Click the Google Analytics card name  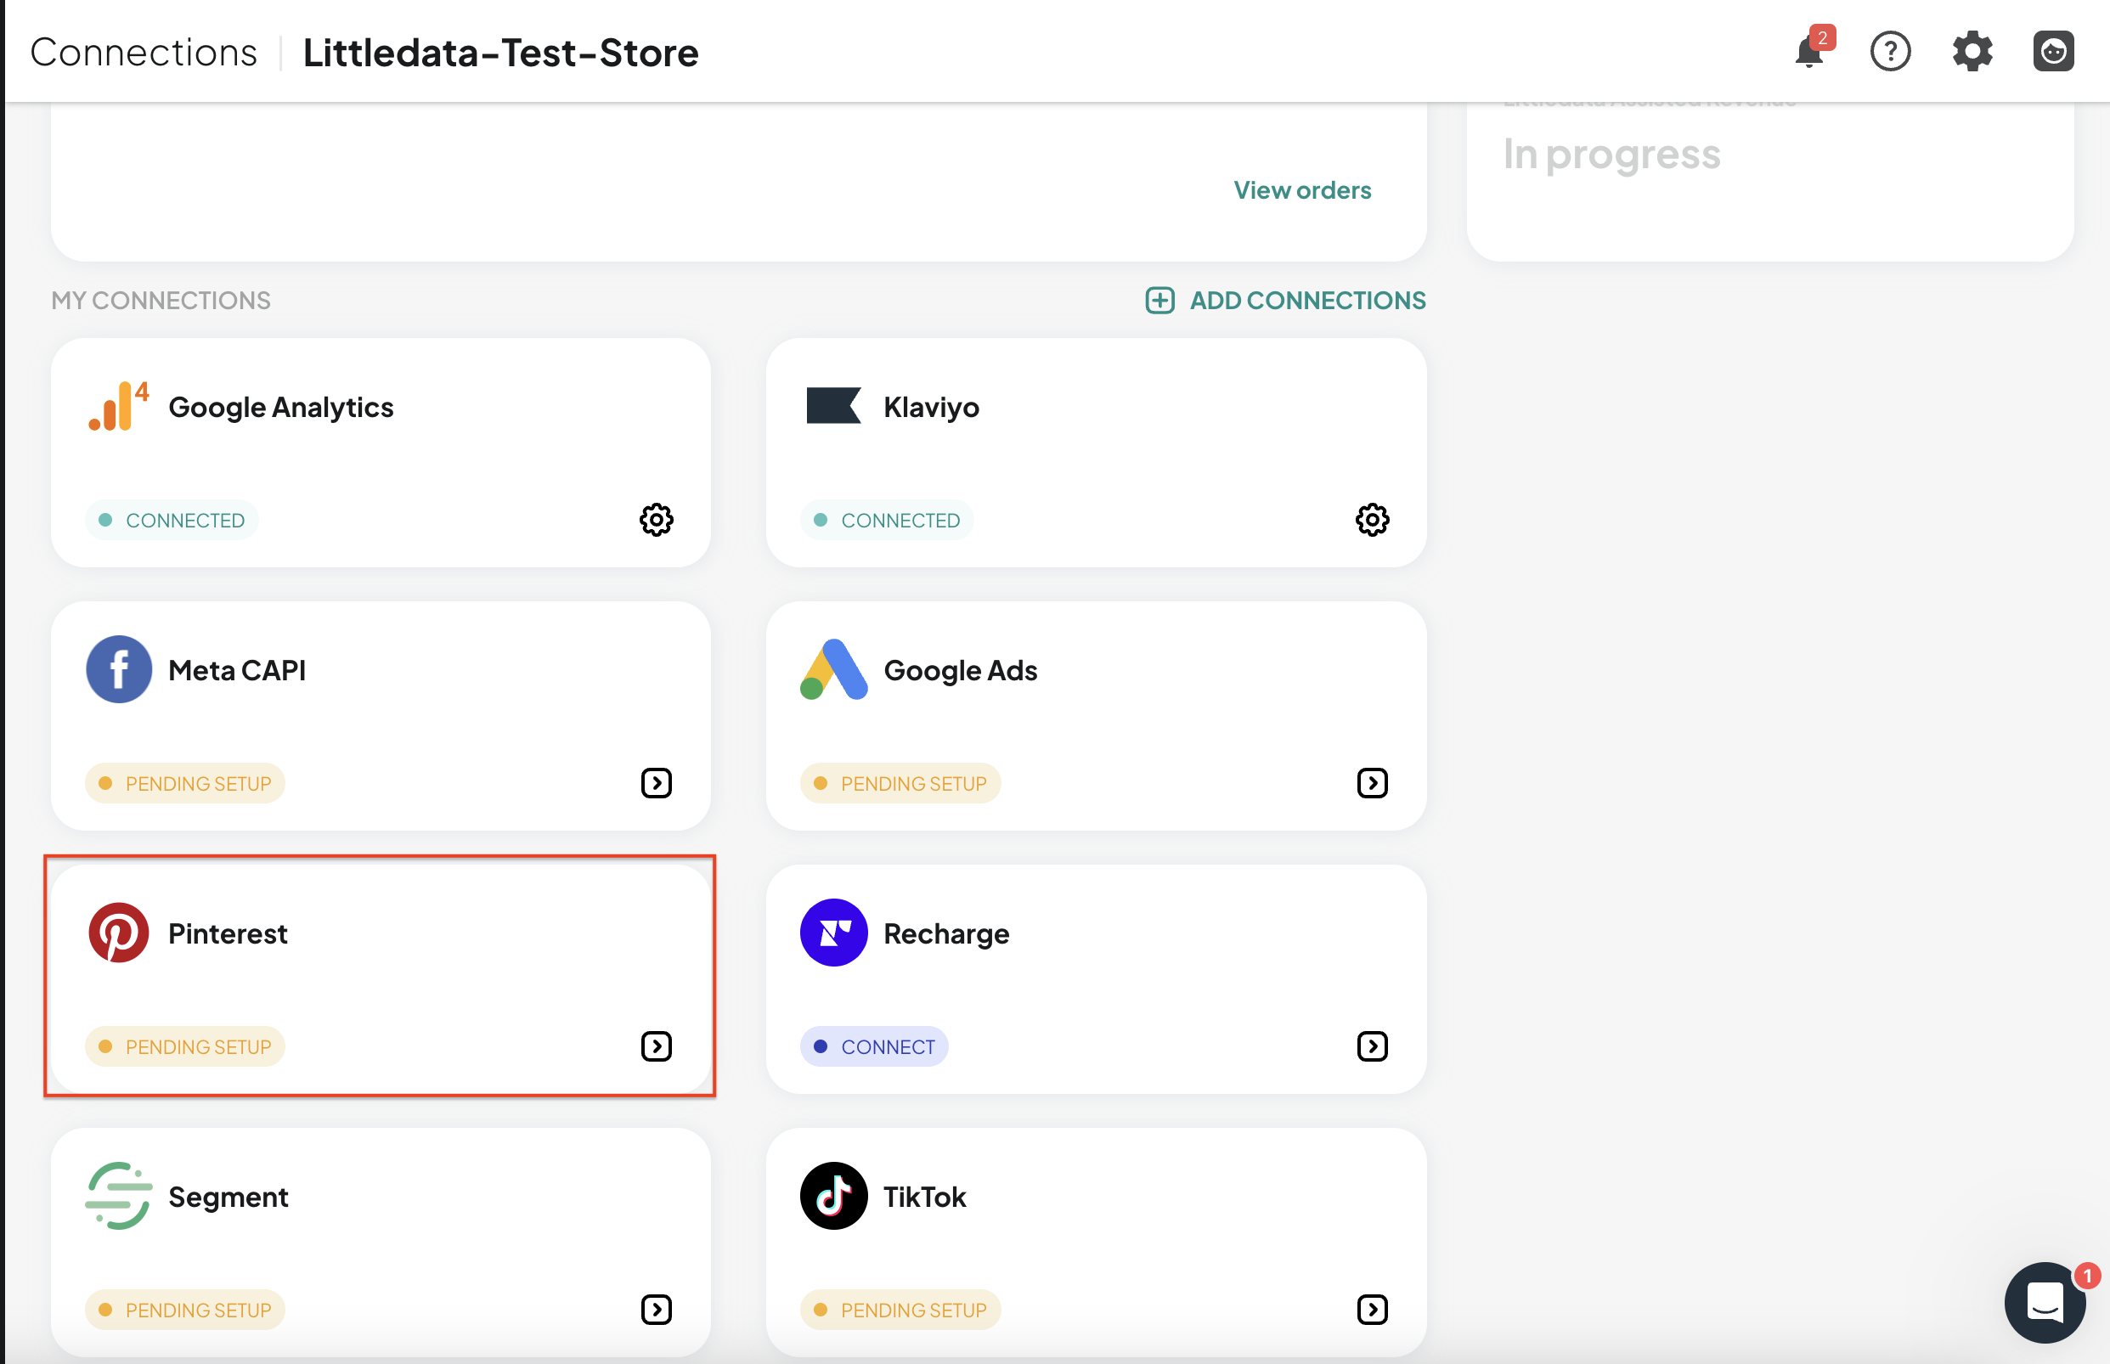click(281, 407)
